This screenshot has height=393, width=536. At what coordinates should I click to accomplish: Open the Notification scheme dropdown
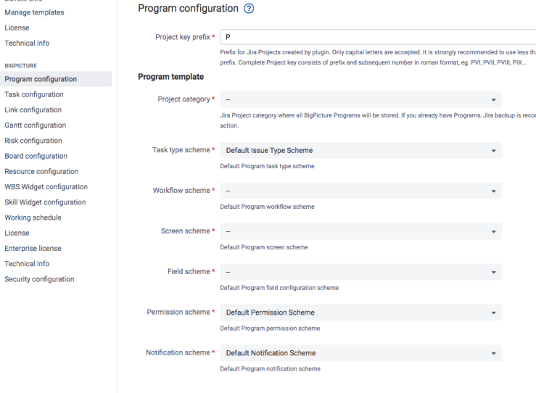point(360,353)
